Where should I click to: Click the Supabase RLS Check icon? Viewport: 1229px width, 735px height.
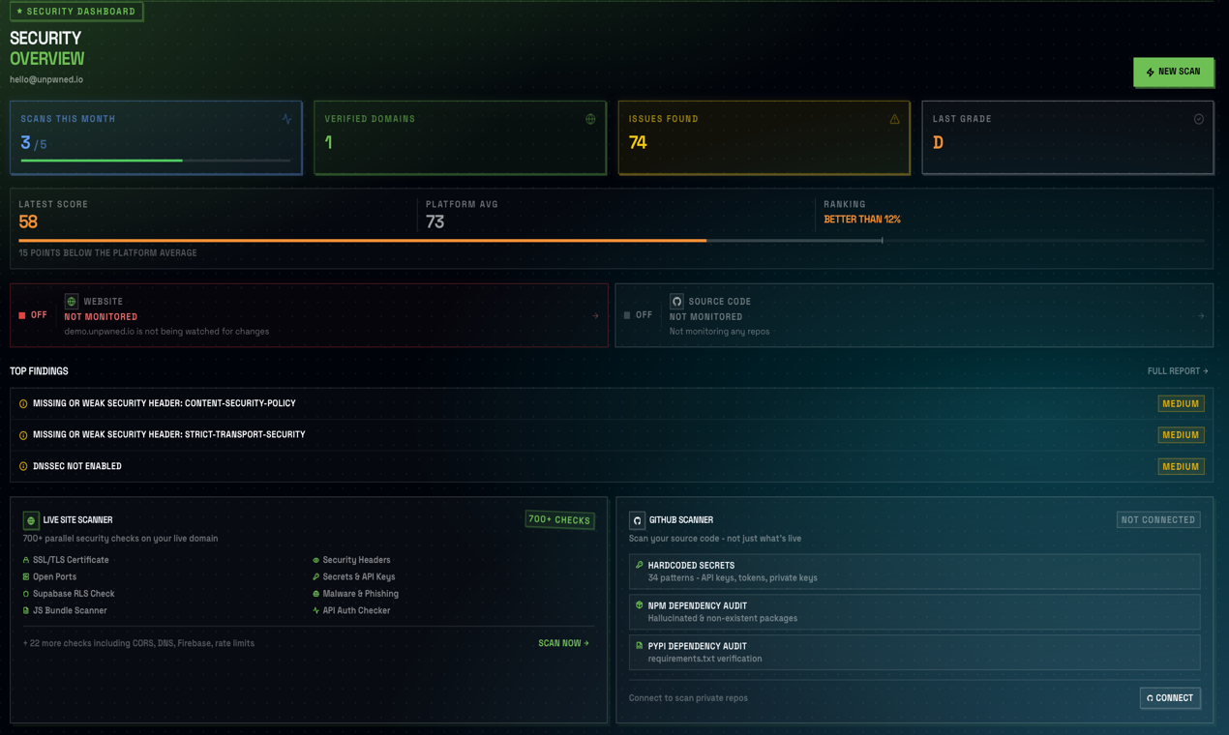point(26,594)
